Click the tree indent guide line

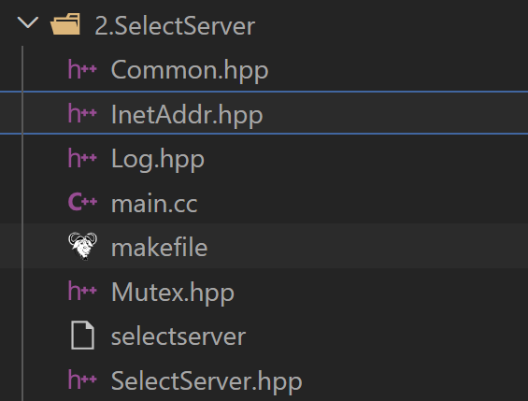[22, 223]
